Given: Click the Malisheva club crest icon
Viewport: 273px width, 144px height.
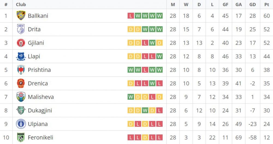Looking at the screenshot, I should 21,97.
